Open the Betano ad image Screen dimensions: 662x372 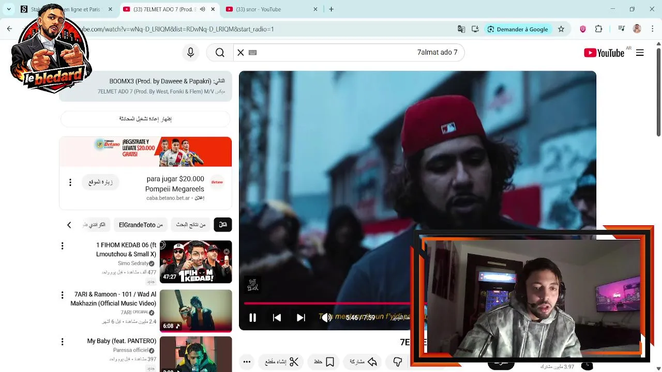[145, 151]
